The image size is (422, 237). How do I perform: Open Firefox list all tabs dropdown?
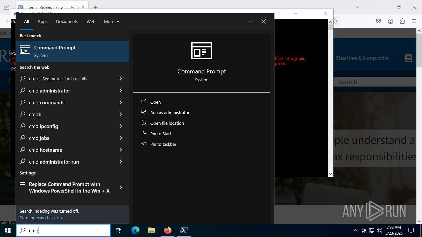[x=357, y=7]
